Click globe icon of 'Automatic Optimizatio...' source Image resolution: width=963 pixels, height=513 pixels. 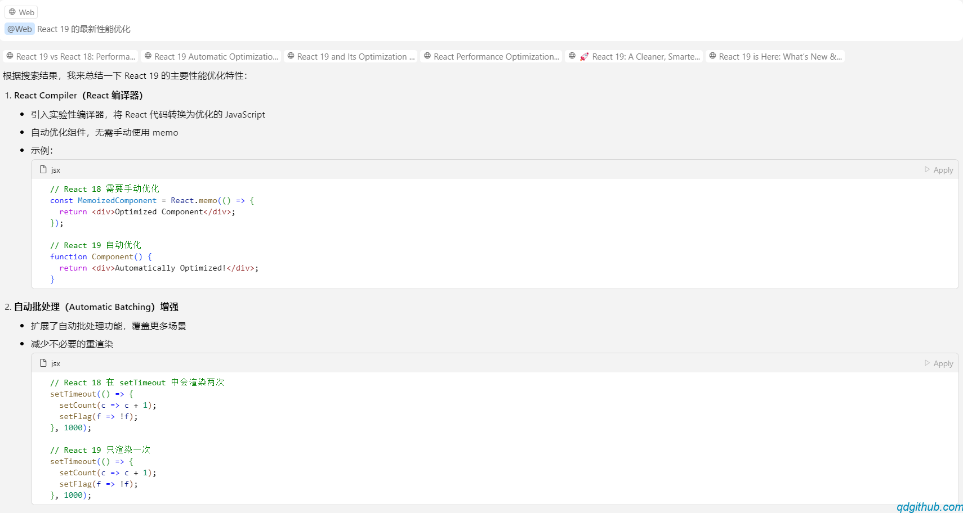[x=148, y=56]
